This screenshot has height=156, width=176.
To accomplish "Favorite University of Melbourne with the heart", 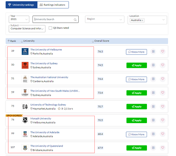I will (163, 51).
